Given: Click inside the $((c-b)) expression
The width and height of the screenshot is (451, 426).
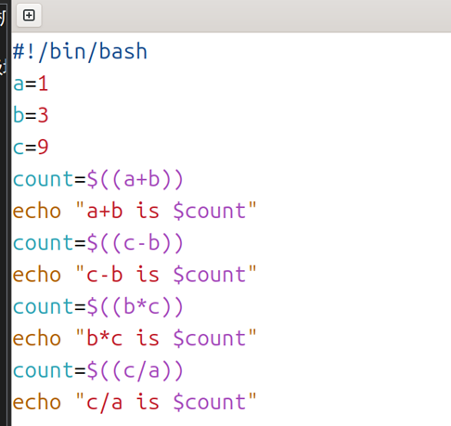Looking at the screenshot, I should click(135, 243).
